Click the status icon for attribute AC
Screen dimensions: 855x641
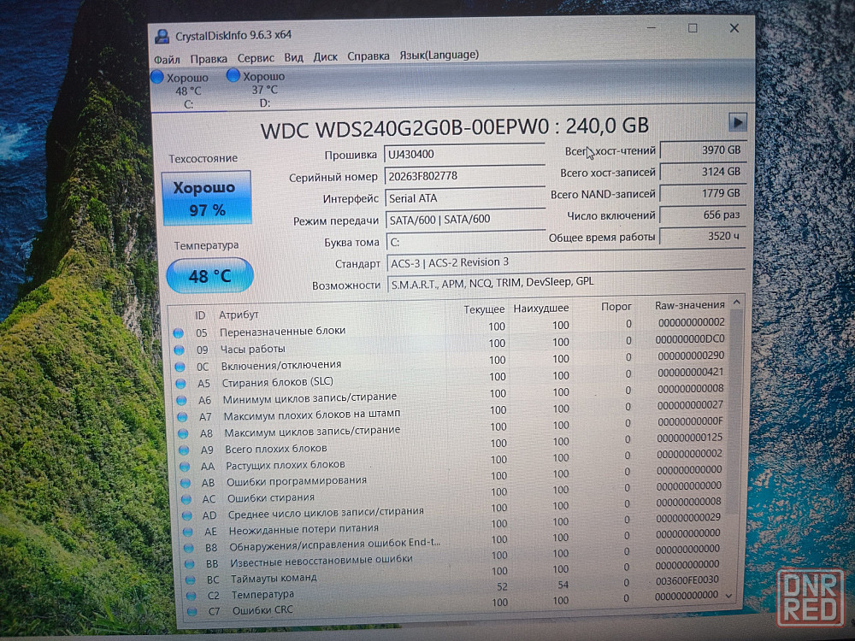pos(186,499)
